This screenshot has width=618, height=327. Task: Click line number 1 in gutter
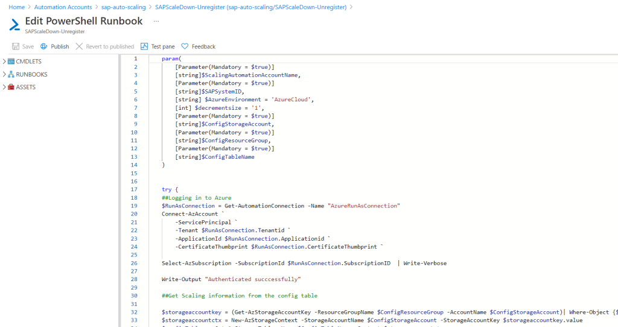[x=136, y=59]
